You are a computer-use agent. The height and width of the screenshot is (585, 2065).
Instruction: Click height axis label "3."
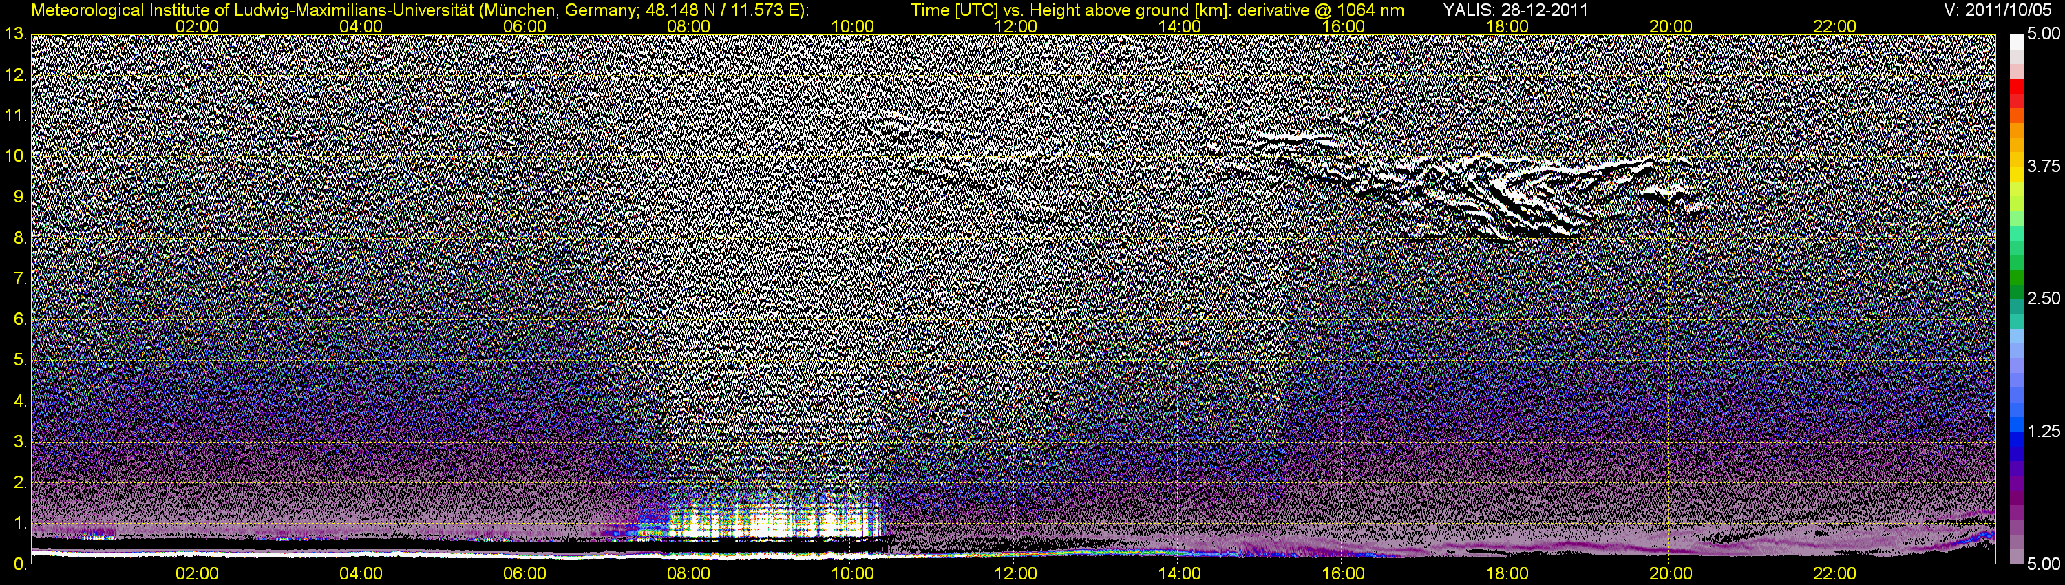pyautogui.click(x=20, y=442)
